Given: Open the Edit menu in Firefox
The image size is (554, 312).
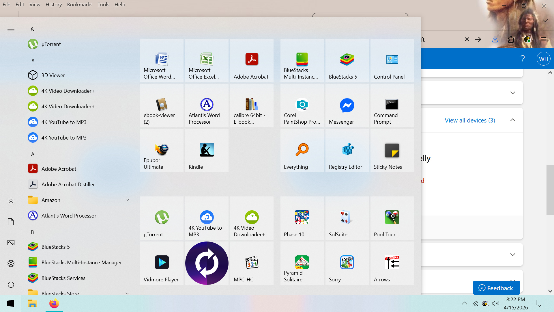Looking at the screenshot, I should [20, 5].
